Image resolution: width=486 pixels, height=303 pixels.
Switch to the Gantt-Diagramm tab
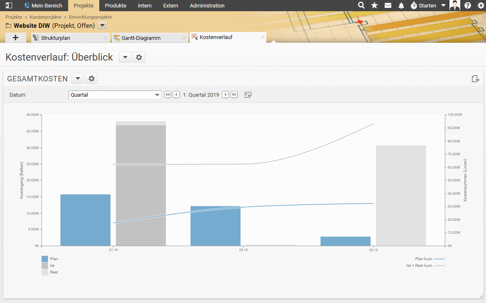coord(141,38)
